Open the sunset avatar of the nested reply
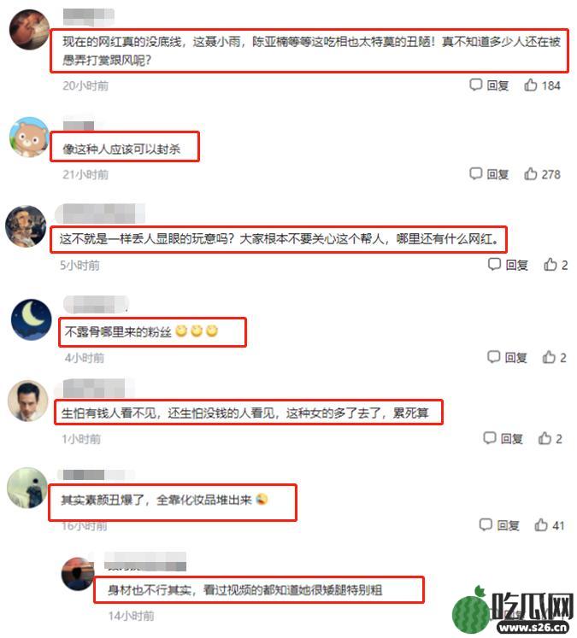The width and height of the screenshot is (577, 638). (x=78, y=574)
